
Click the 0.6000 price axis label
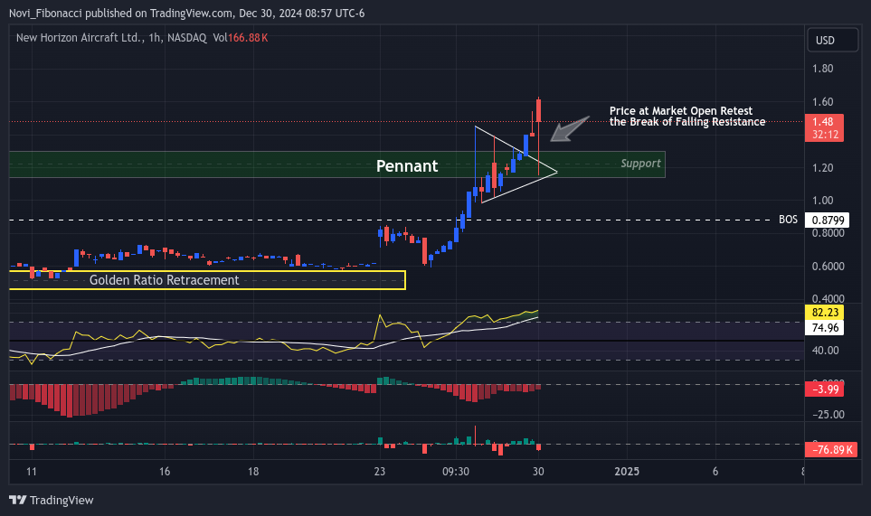point(828,267)
